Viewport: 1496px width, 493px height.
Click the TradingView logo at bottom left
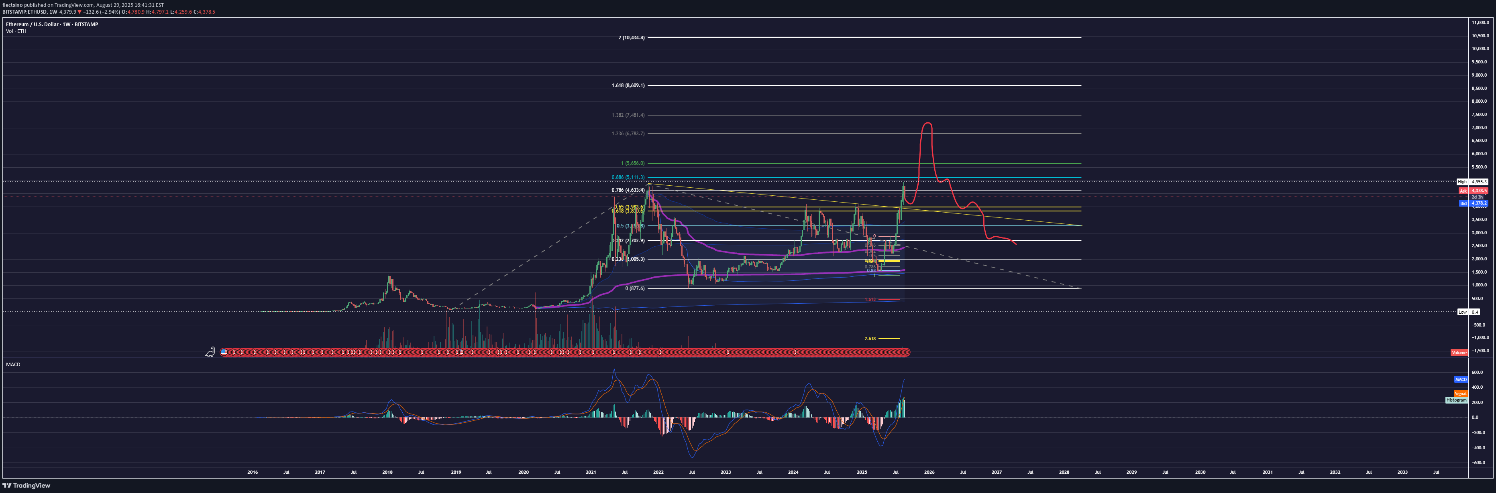coord(26,485)
